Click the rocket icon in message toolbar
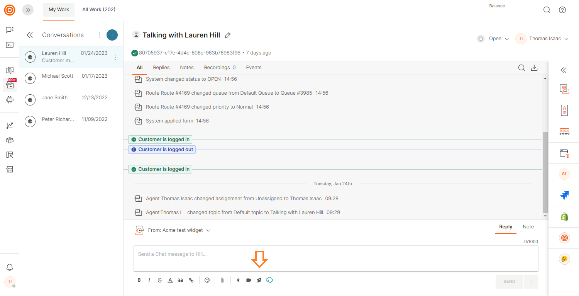 pos(259,280)
